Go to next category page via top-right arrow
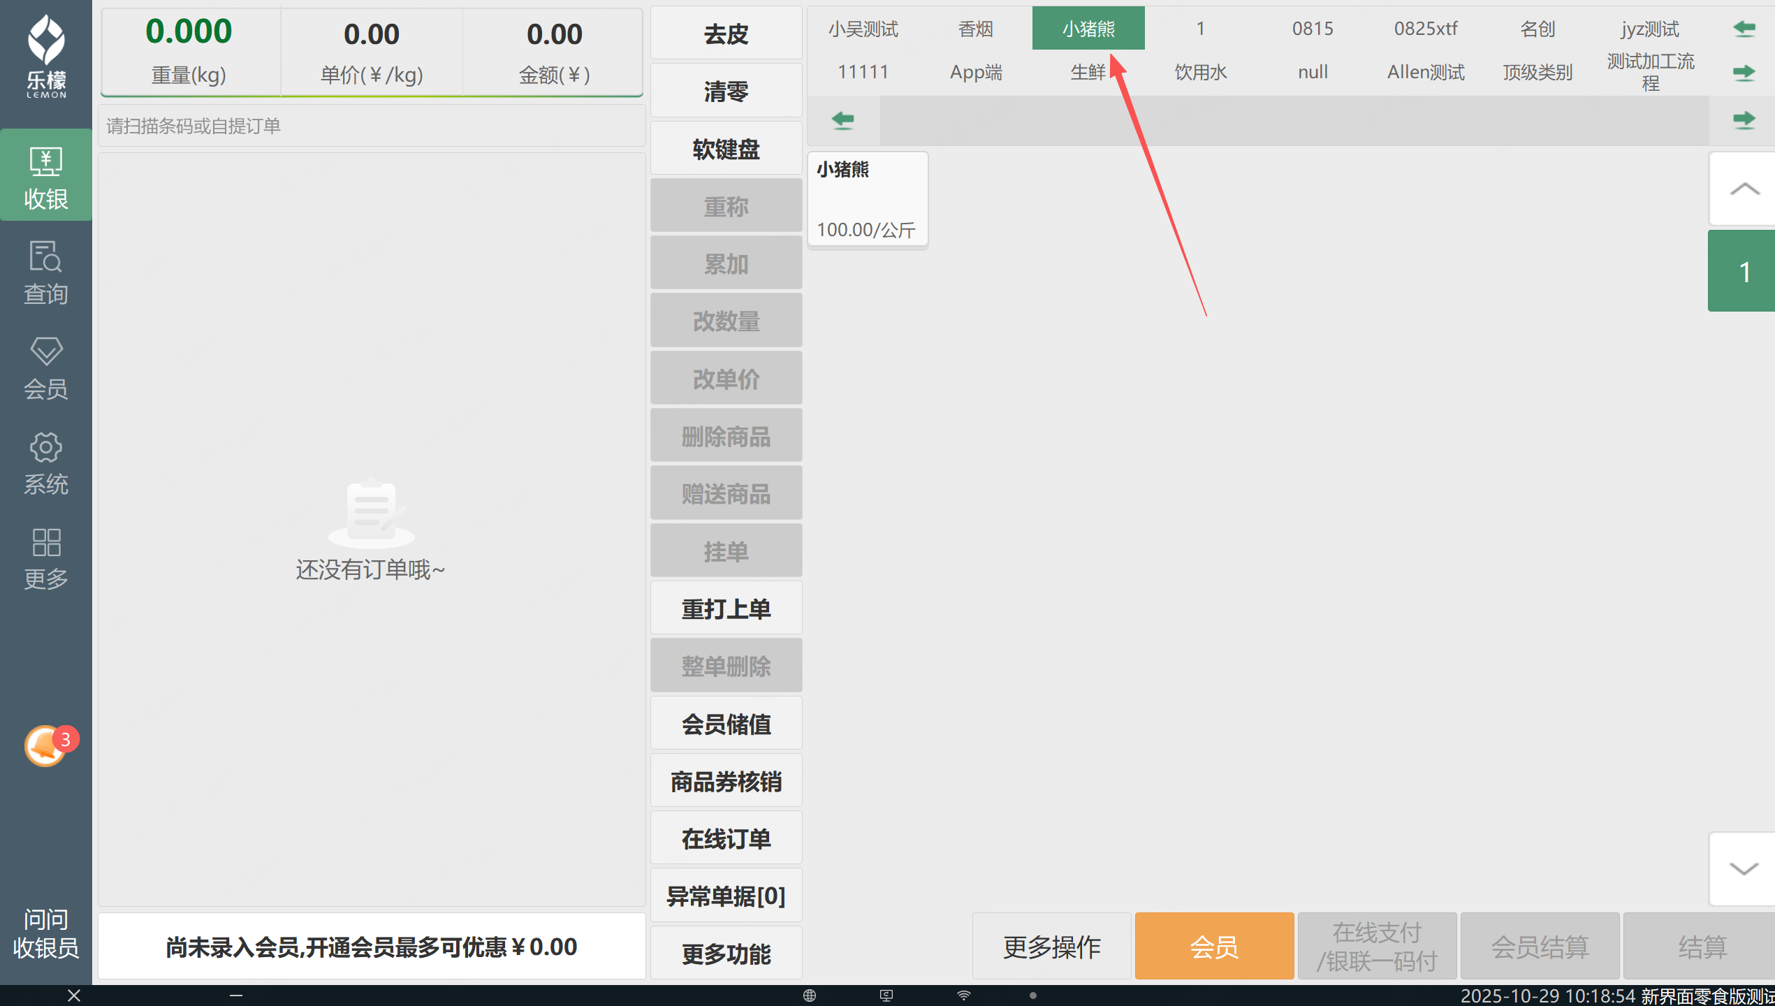Image resolution: width=1775 pixels, height=1006 pixels. point(1744,72)
